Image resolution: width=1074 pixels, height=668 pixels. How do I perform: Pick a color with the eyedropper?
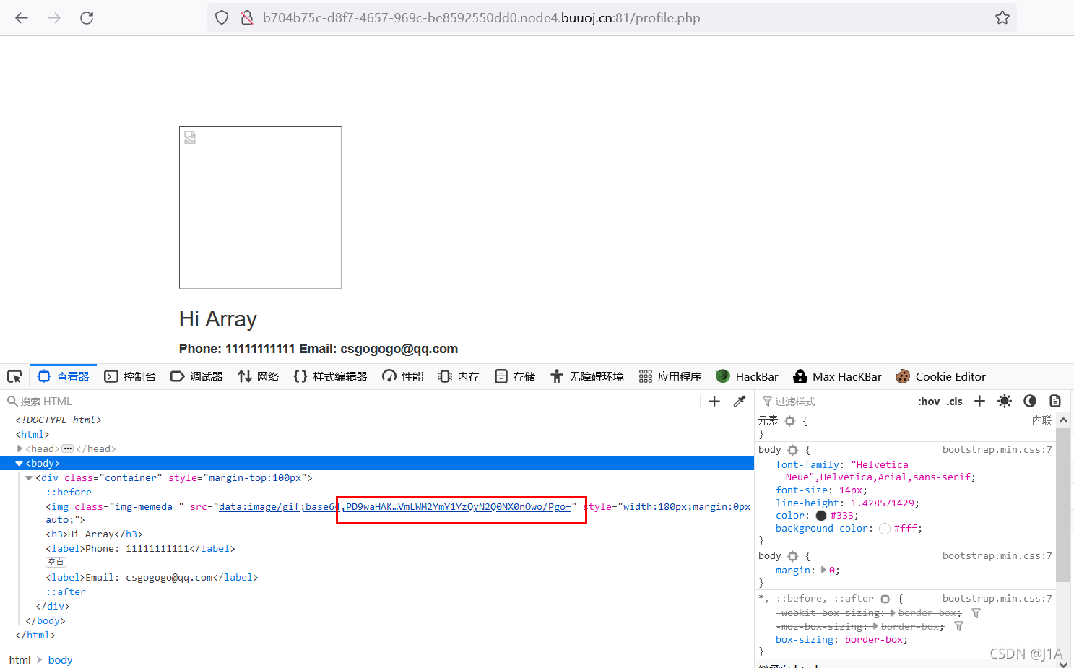point(740,402)
